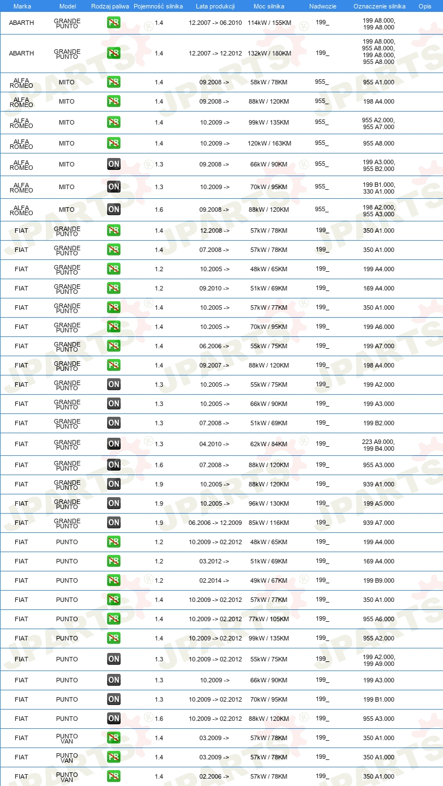The width and height of the screenshot is (443, 786).
Task: Click engine code 939 A1.000
Action: coord(379,484)
